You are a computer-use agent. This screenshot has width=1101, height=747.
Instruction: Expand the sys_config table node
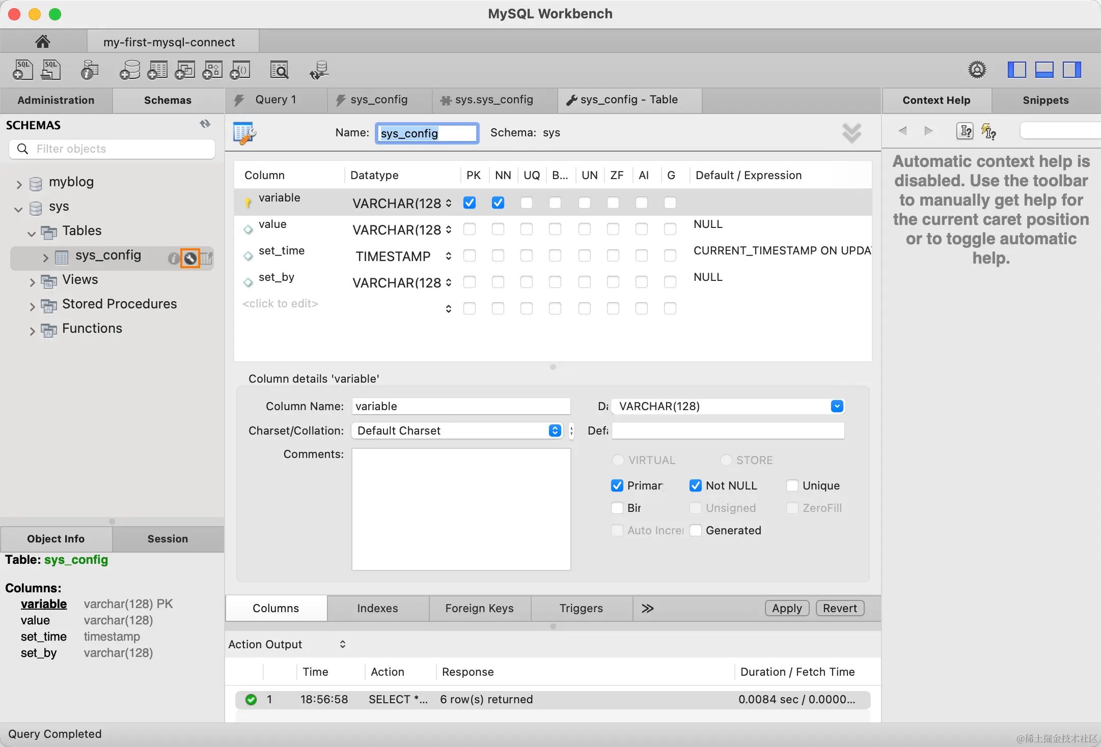click(x=45, y=257)
